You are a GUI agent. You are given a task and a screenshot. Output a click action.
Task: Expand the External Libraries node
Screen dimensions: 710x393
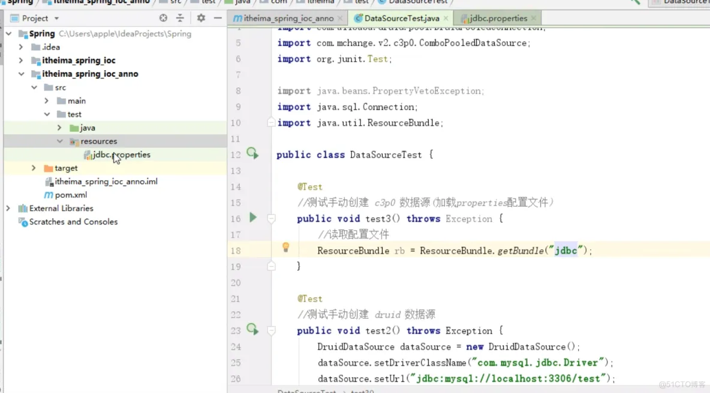[8, 208]
